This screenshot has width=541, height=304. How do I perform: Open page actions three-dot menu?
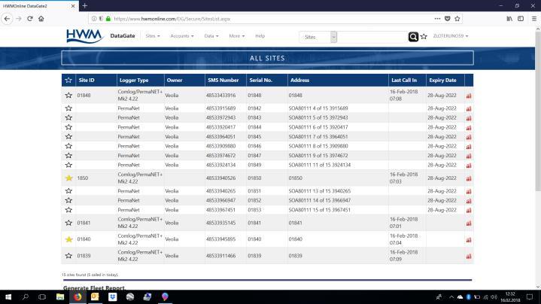tap(437, 19)
